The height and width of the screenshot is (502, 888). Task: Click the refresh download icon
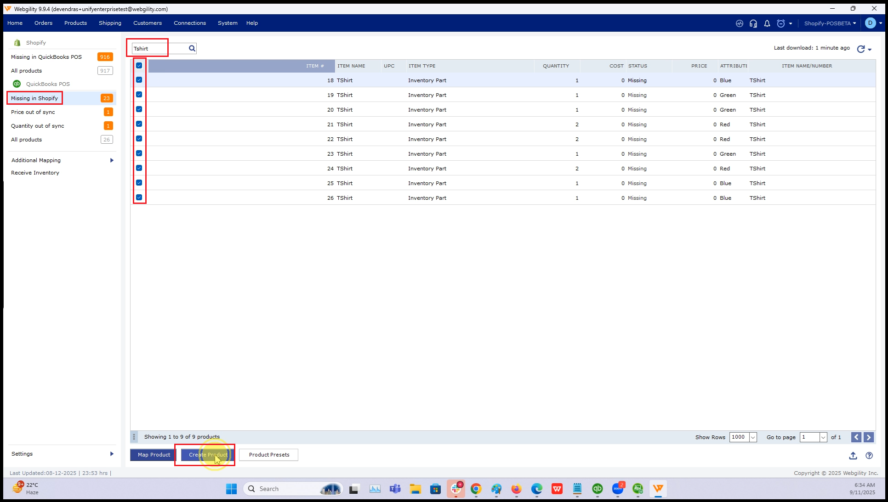click(x=861, y=49)
